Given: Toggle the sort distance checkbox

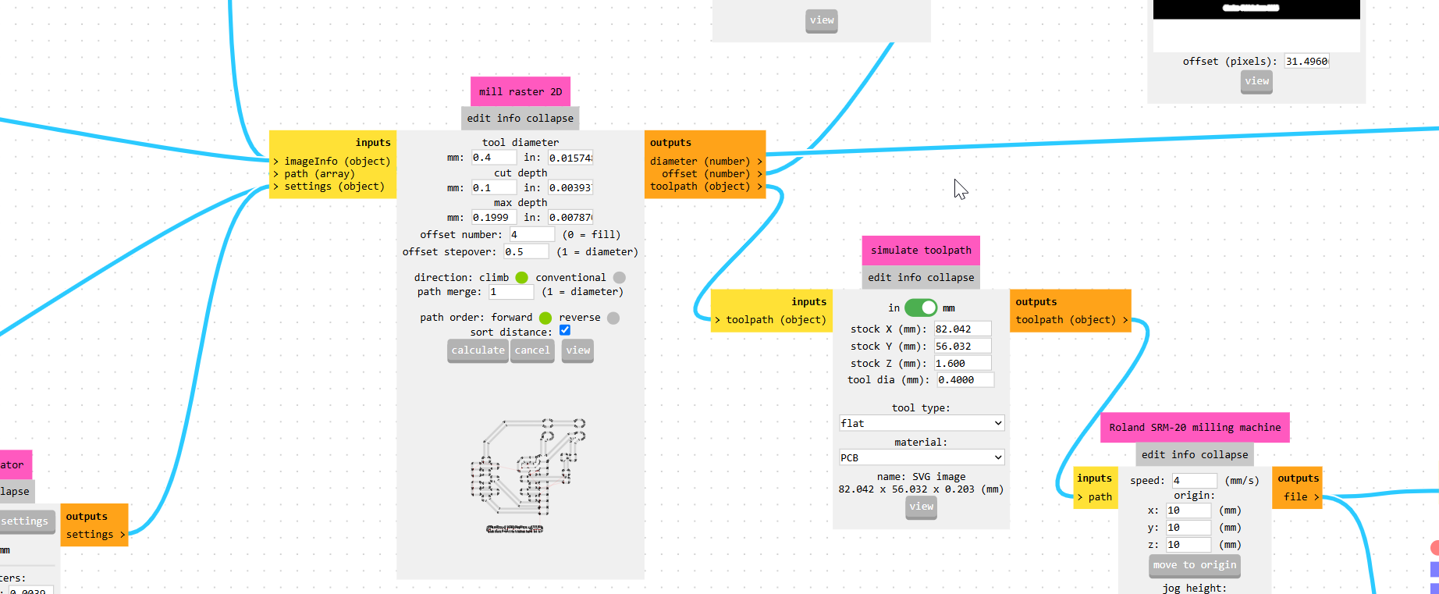Looking at the screenshot, I should click(x=565, y=330).
